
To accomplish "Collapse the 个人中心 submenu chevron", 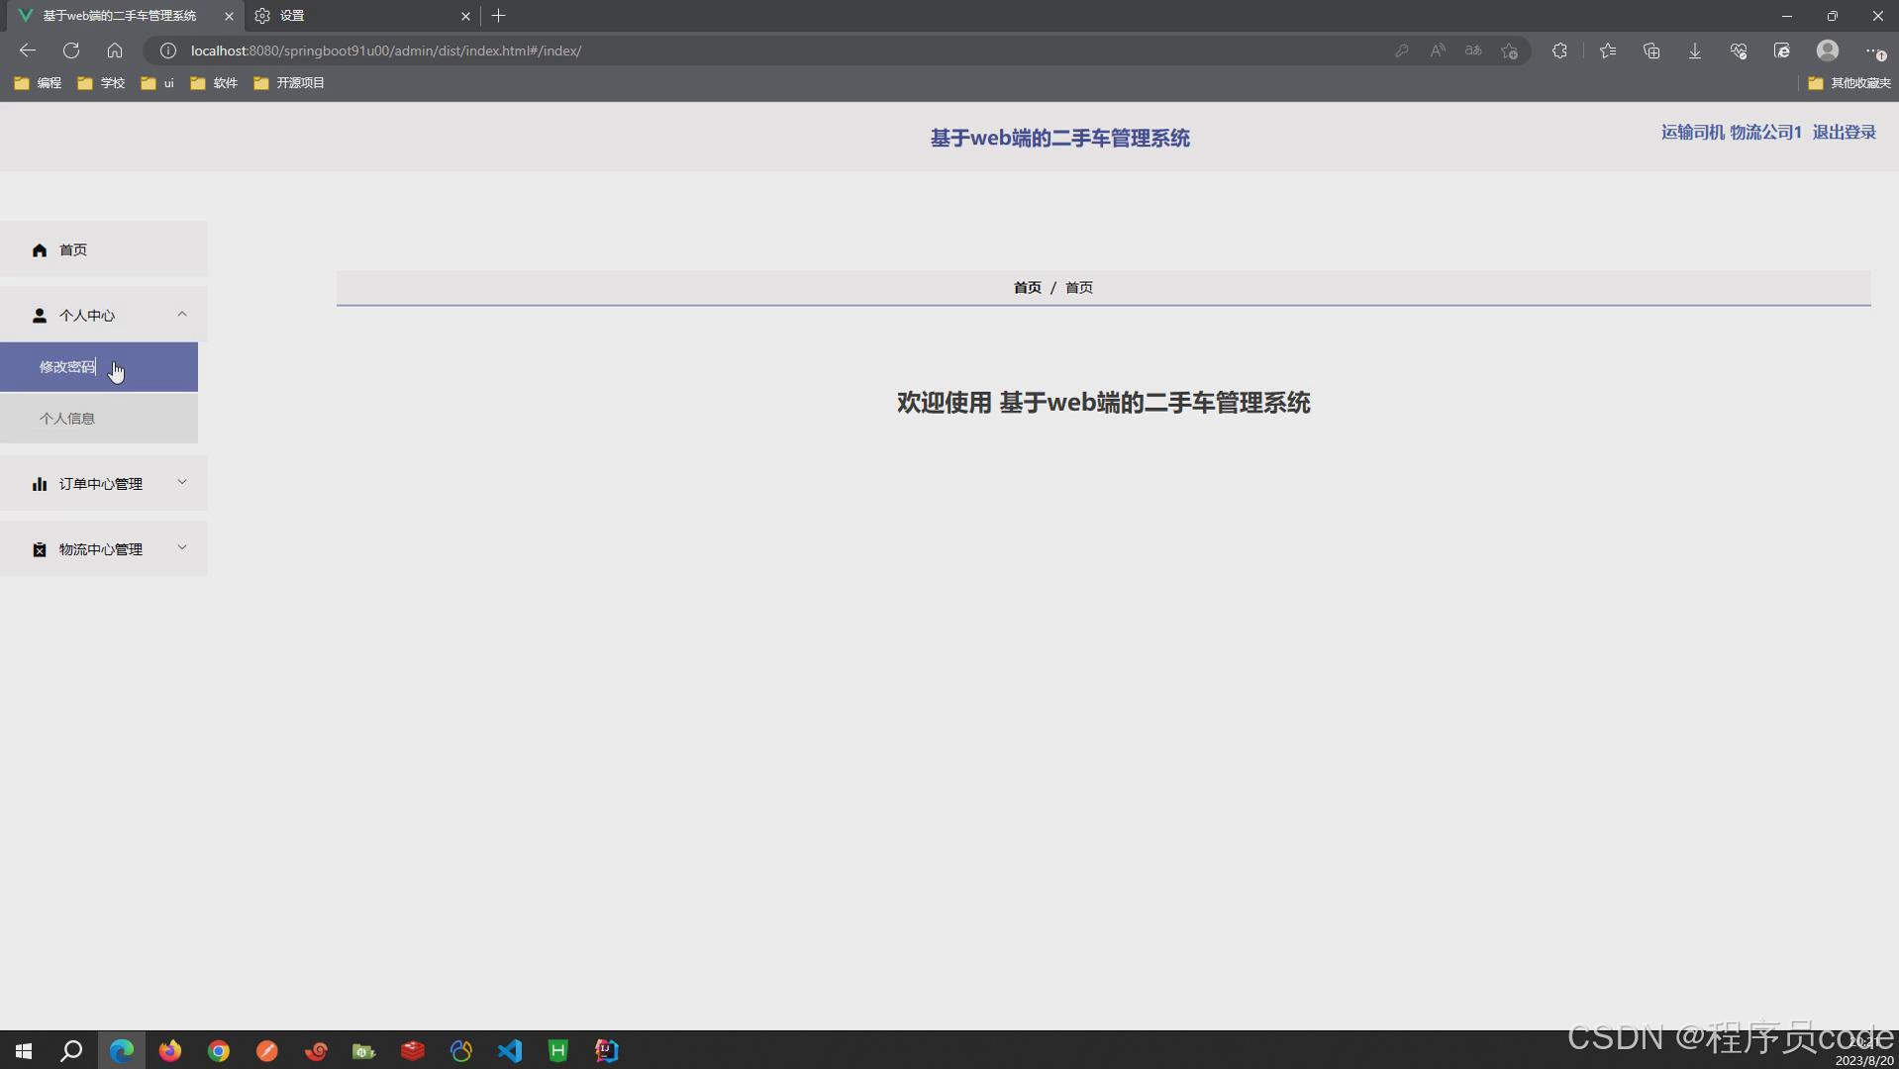I will click(182, 314).
